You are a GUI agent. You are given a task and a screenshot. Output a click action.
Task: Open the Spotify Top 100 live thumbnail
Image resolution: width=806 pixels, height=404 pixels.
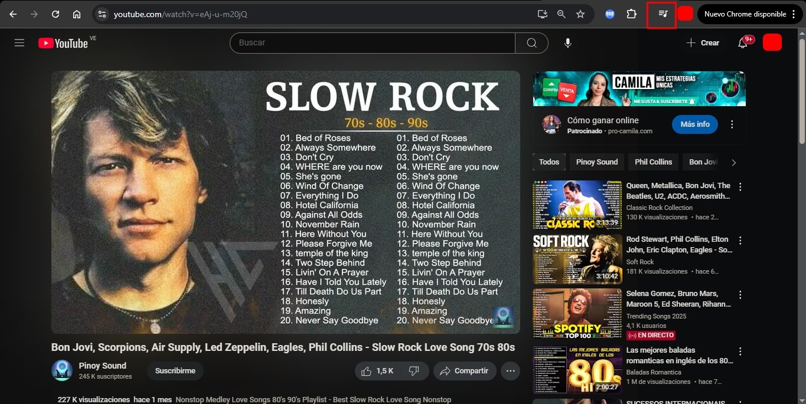(x=577, y=313)
